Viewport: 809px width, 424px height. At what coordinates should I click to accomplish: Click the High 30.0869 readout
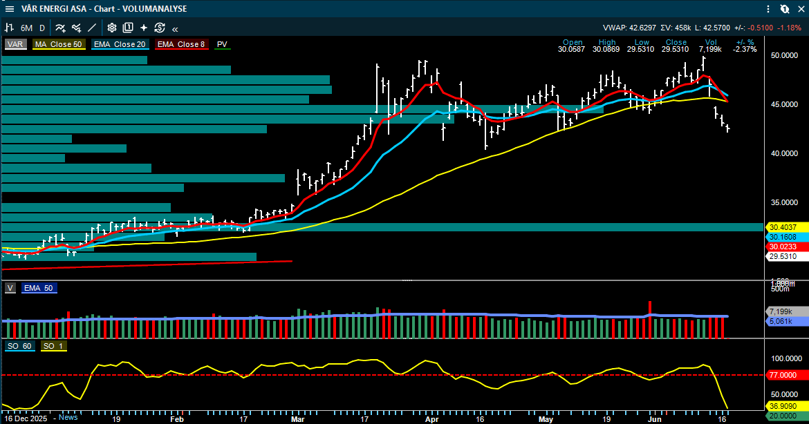click(606, 46)
